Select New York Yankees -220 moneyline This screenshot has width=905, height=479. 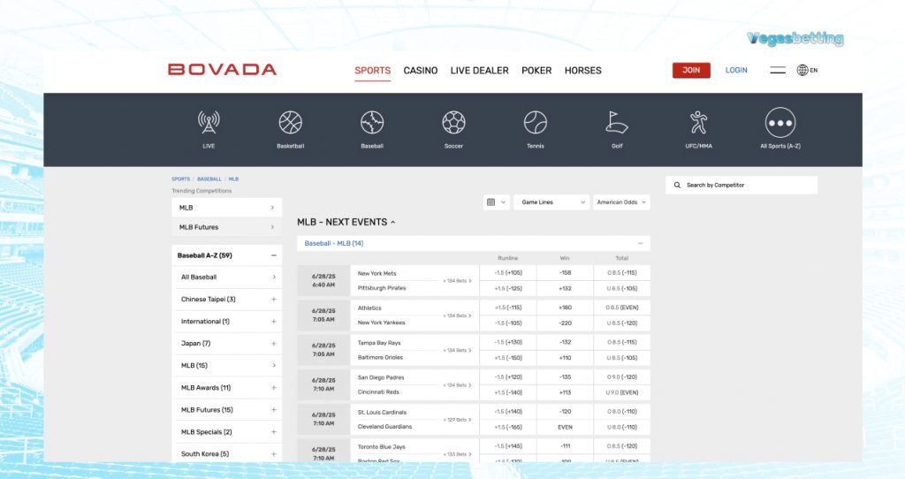tap(565, 323)
